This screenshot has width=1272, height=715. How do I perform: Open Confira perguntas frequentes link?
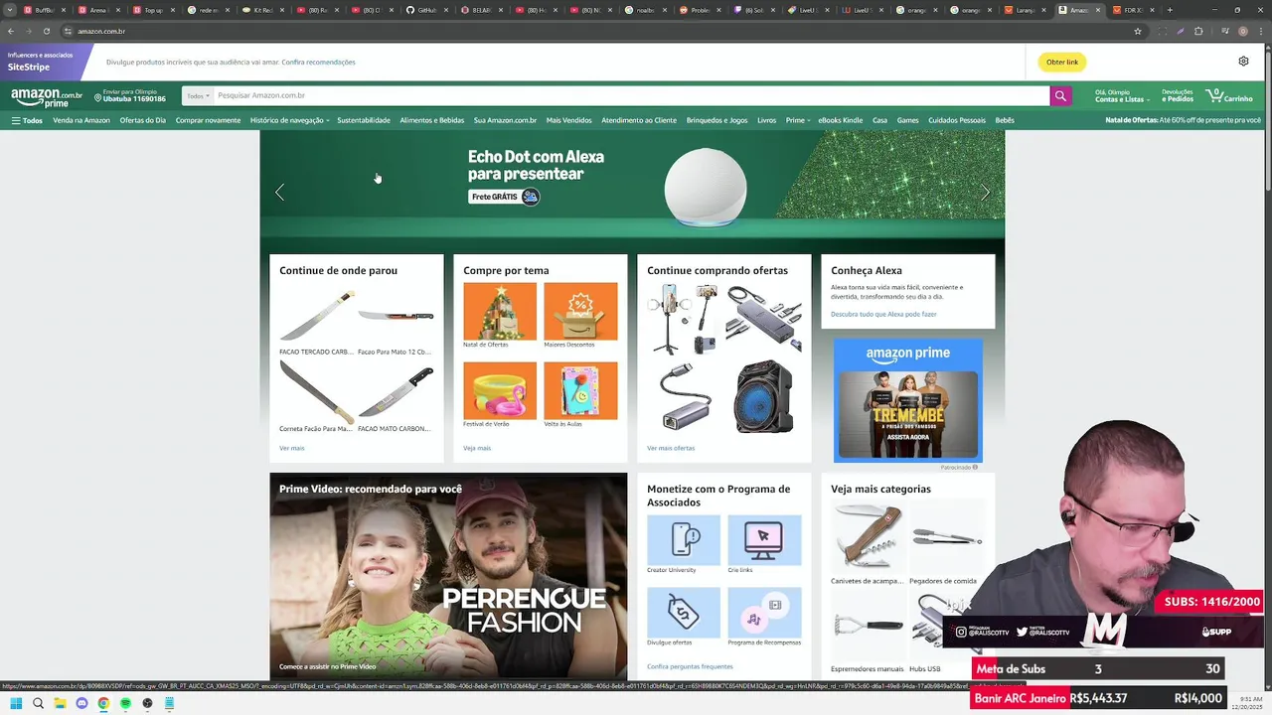click(690, 666)
